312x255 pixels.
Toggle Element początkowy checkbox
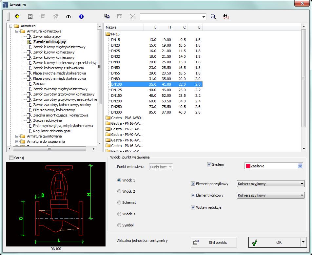pyautogui.click(x=193, y=184)
